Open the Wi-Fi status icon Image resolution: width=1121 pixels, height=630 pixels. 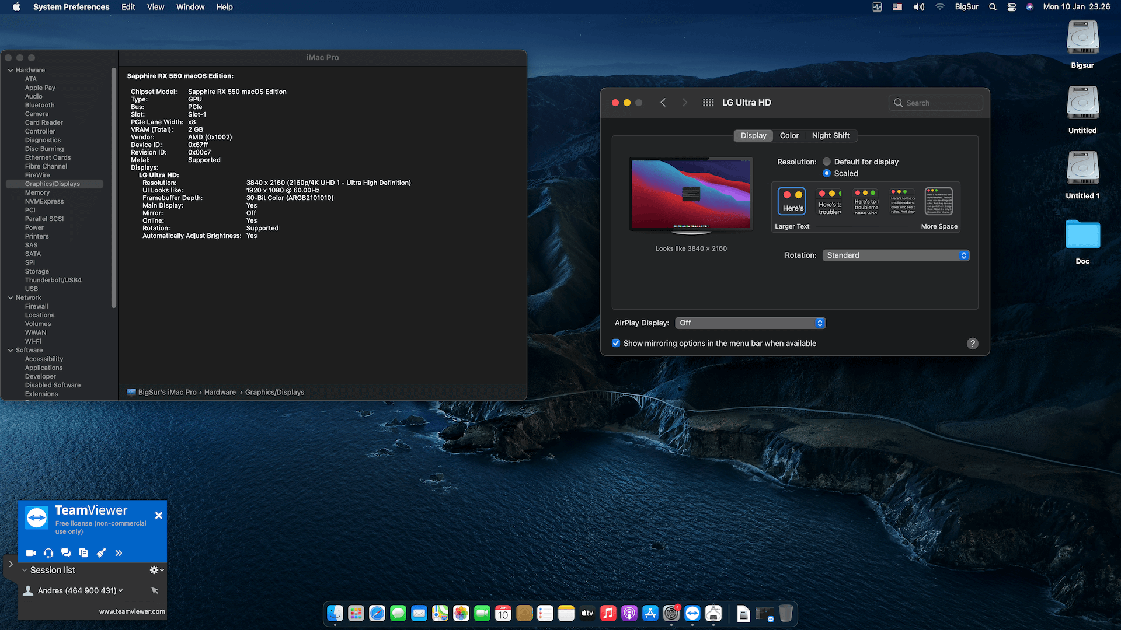pos(939,7)
